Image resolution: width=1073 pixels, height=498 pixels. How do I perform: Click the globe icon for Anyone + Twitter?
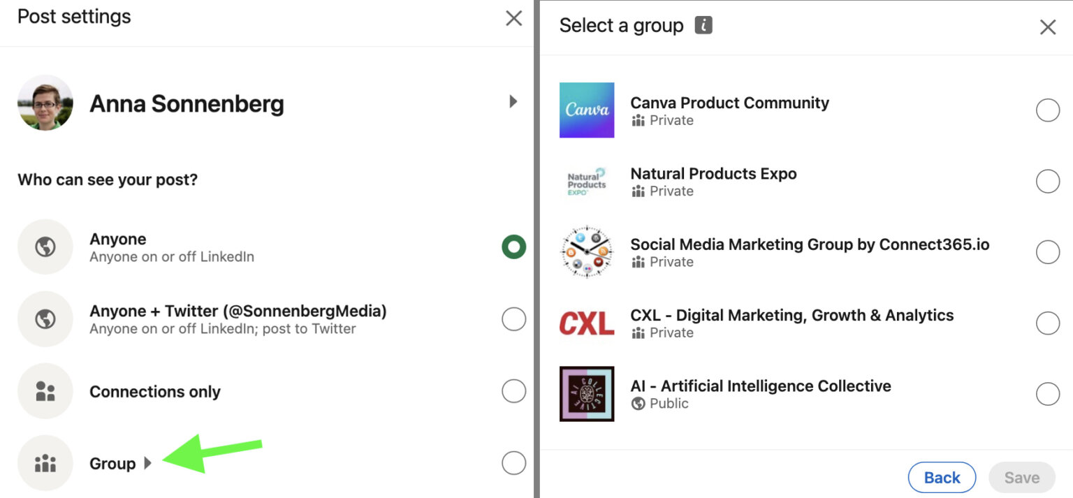45,319
